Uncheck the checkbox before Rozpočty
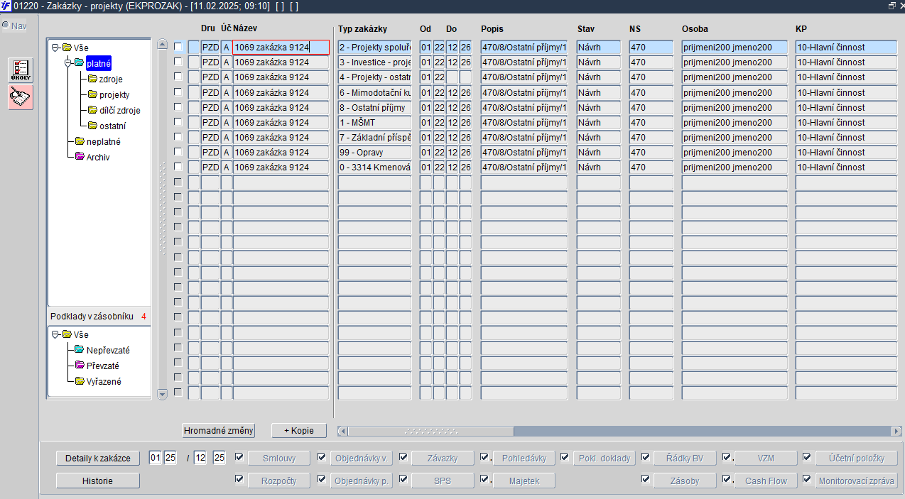The width and height of the screenshot is (905, 499). click(x=239, y=479)
